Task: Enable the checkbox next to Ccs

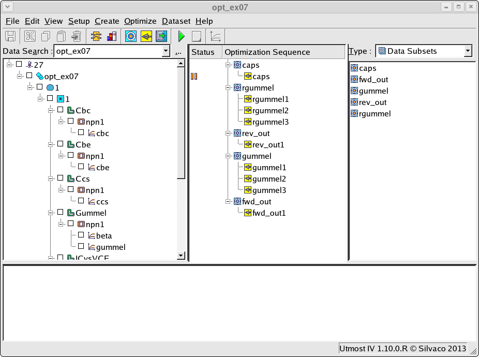Action: coord(61,178)
